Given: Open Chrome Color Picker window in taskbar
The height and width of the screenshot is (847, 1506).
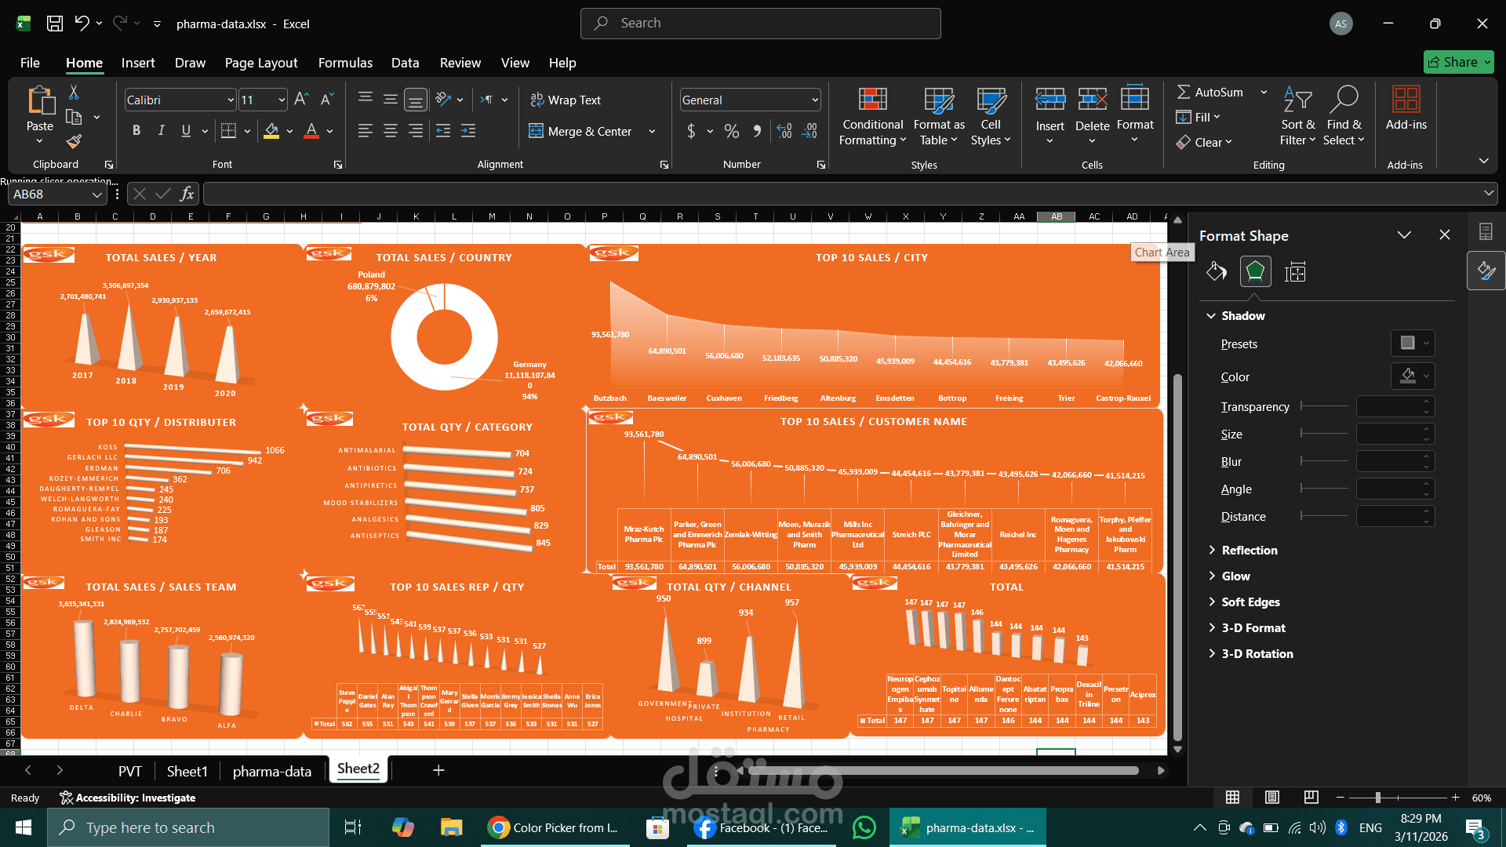Looking at the screenshot, I should coord(554,827).
